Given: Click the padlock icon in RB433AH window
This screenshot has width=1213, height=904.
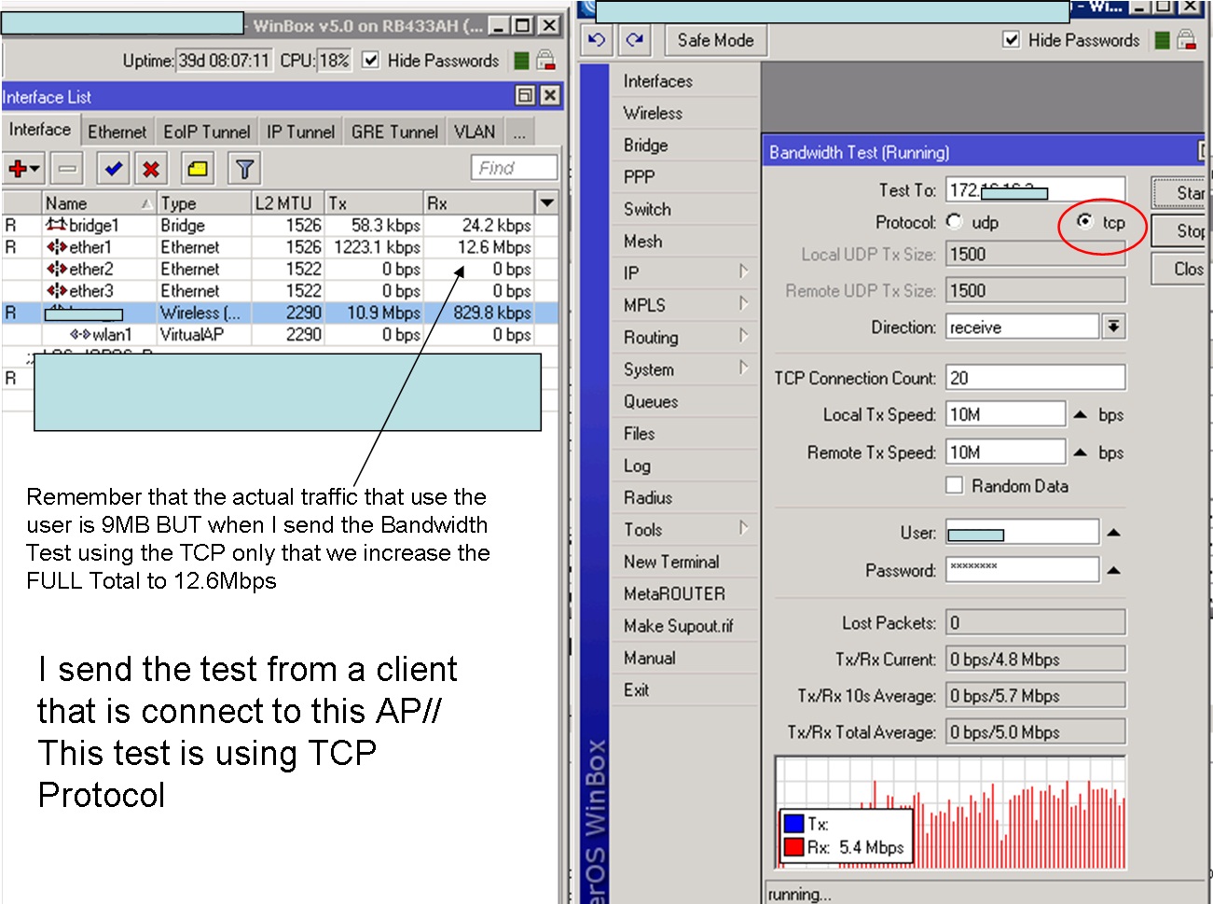Looking at the screenshot, I should click(x=545, y=61).
